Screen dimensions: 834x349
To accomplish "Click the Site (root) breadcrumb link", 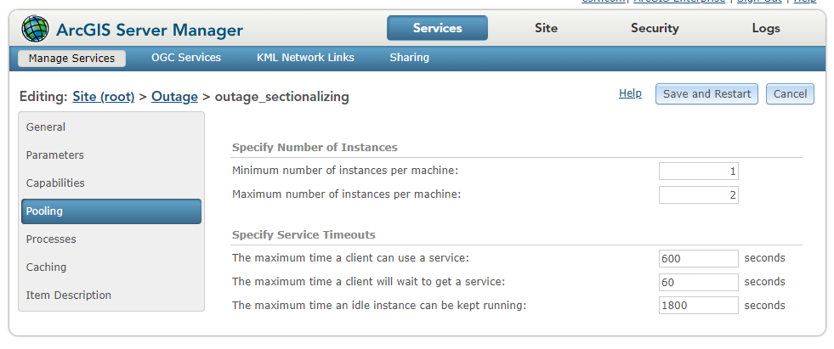I will pyautogui.click(x=104, y=97).
